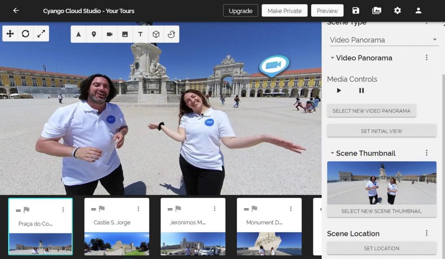Toggle the flag on Jerónimos scene card
445x259 pixels.
point(178,209)
